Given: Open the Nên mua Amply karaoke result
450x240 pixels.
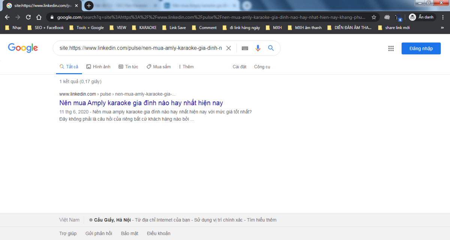Looking at the screenshot, I should pos(141,103).
